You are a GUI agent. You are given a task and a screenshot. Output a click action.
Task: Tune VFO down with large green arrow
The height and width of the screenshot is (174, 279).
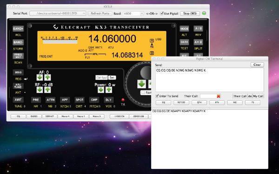coord(142,84)
